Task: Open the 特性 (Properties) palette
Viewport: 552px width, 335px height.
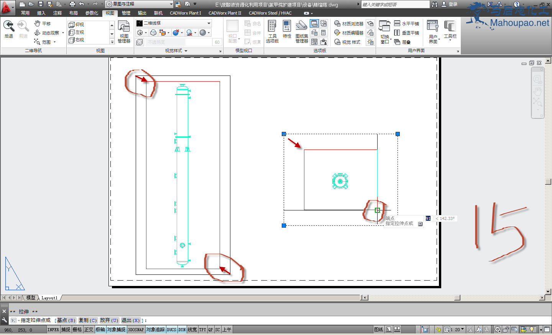Action: 287,30
